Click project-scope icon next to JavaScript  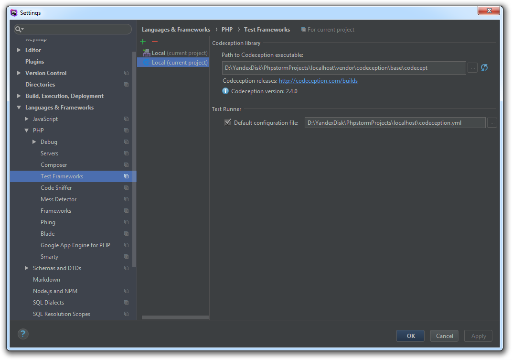(127, 119)
